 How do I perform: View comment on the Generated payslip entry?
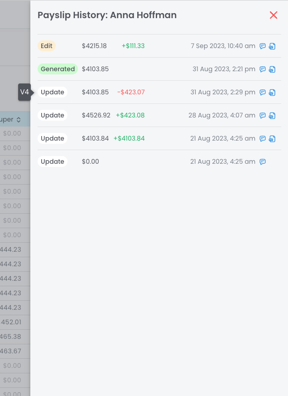tap(263, 69)
